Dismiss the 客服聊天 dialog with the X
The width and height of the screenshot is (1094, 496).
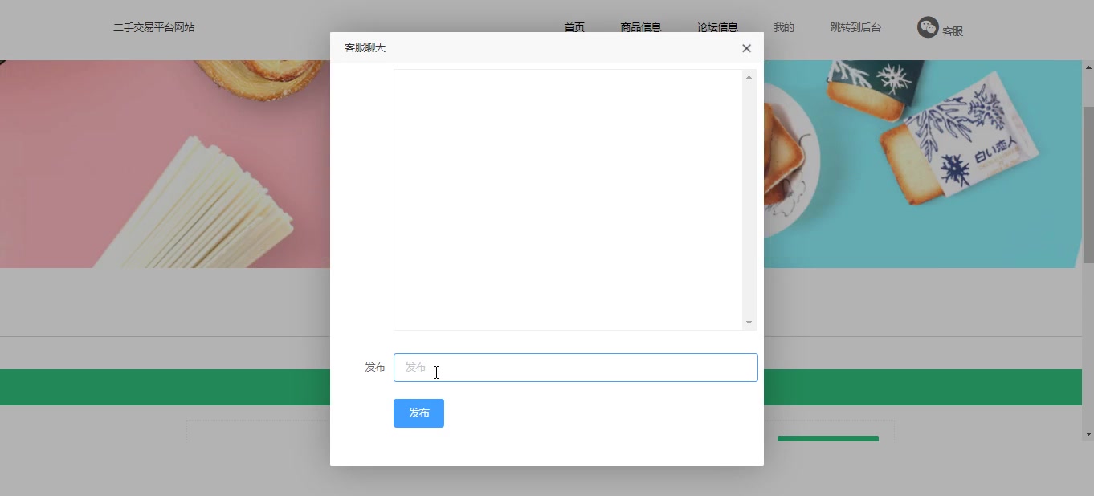pos(746,48)
